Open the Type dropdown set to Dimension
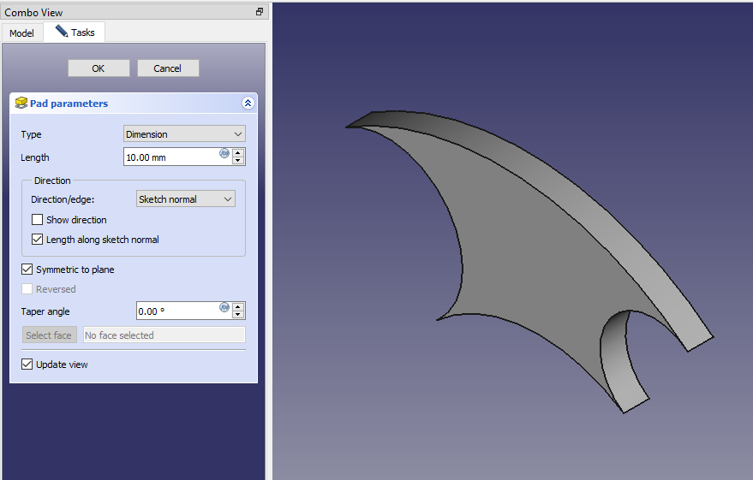 click(184, 134)
